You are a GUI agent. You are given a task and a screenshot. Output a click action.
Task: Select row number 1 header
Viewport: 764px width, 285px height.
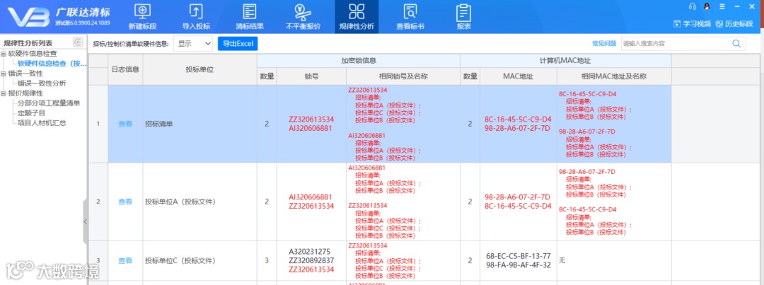(x=98, y=124)
